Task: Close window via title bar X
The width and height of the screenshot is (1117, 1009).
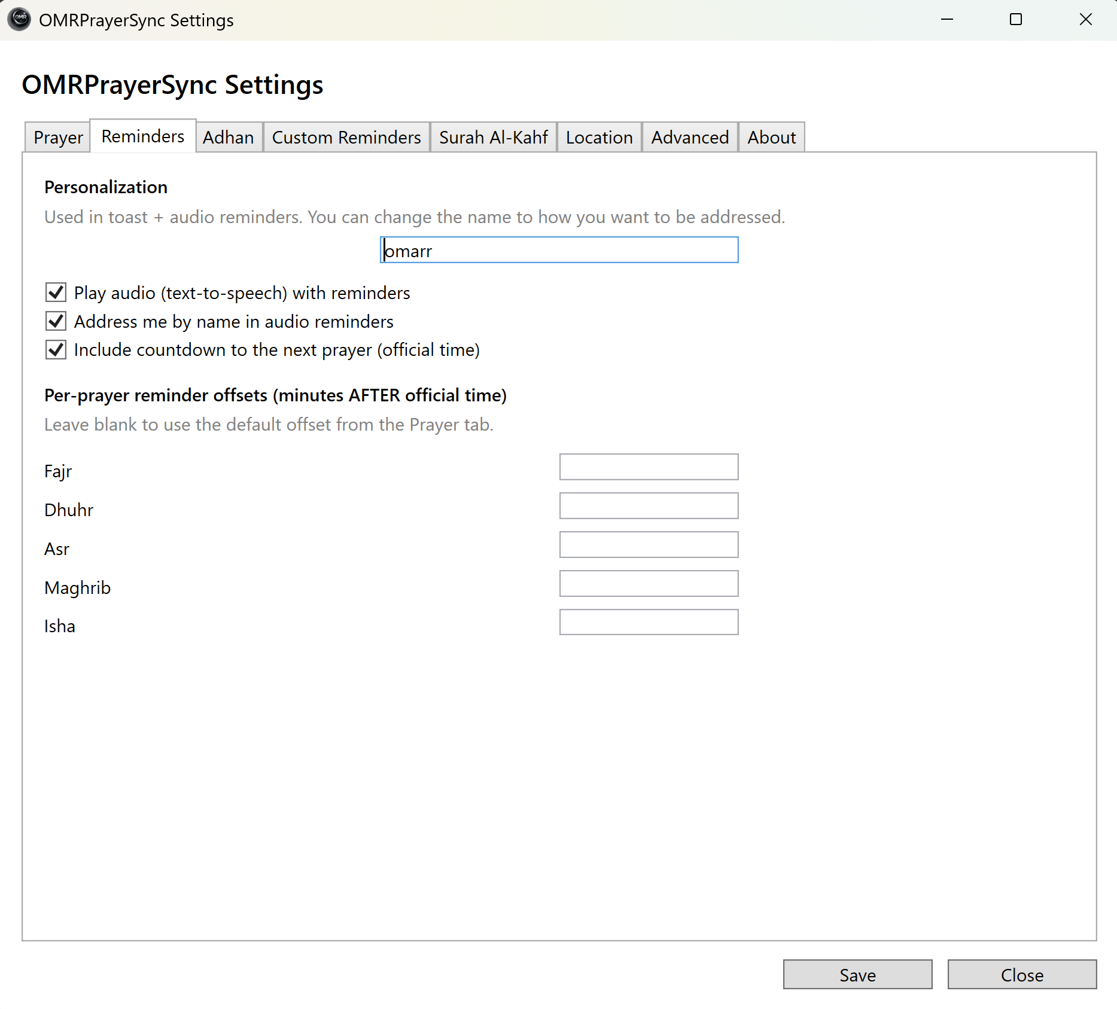Action: (x=1085, y=20)
